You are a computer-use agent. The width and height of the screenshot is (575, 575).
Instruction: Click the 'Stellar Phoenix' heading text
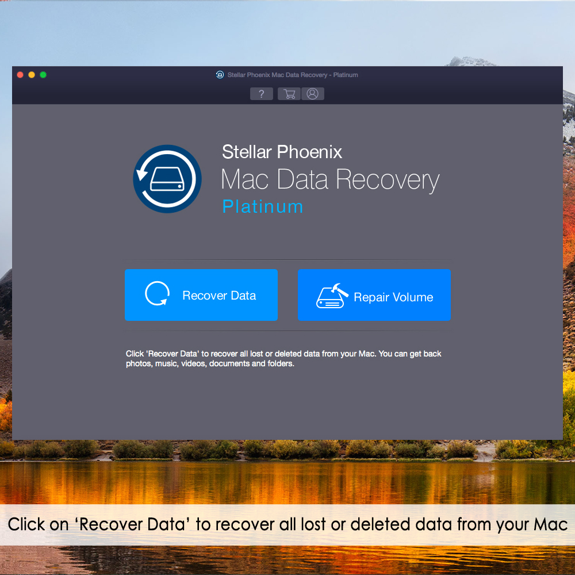[282, 152]
